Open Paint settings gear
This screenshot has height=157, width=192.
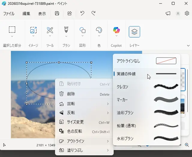[x=187, y=13]
